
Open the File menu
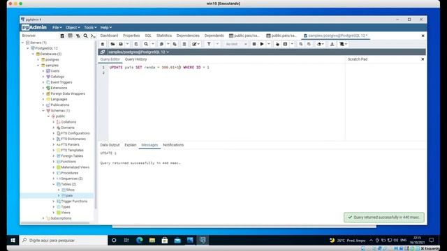[57, 28]
